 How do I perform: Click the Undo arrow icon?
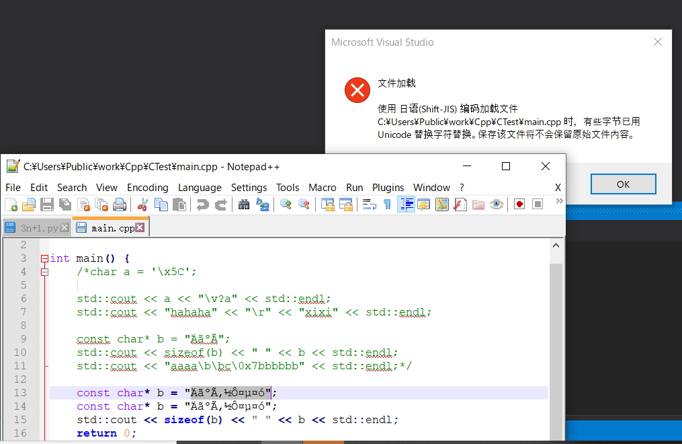tap(202, 205)
